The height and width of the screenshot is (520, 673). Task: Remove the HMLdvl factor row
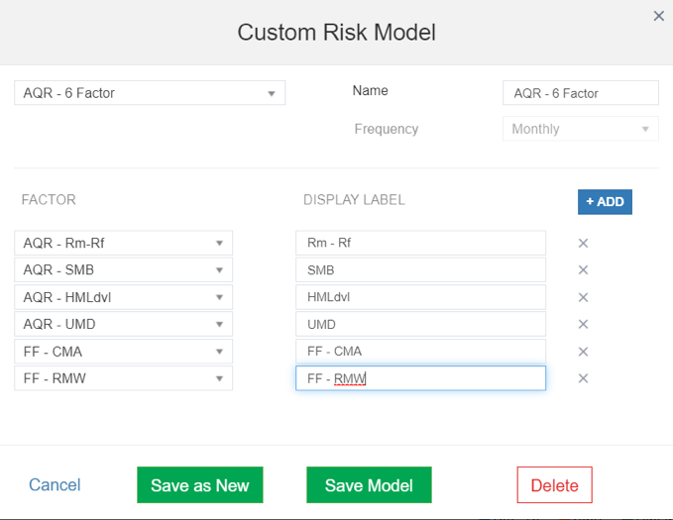coord(583,297)
